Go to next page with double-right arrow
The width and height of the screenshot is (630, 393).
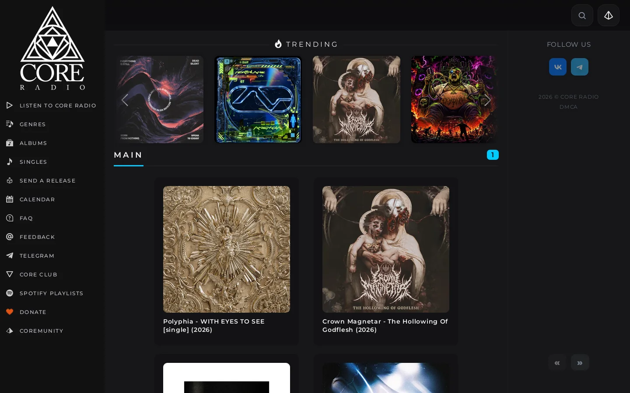click(x=580, y=362)
